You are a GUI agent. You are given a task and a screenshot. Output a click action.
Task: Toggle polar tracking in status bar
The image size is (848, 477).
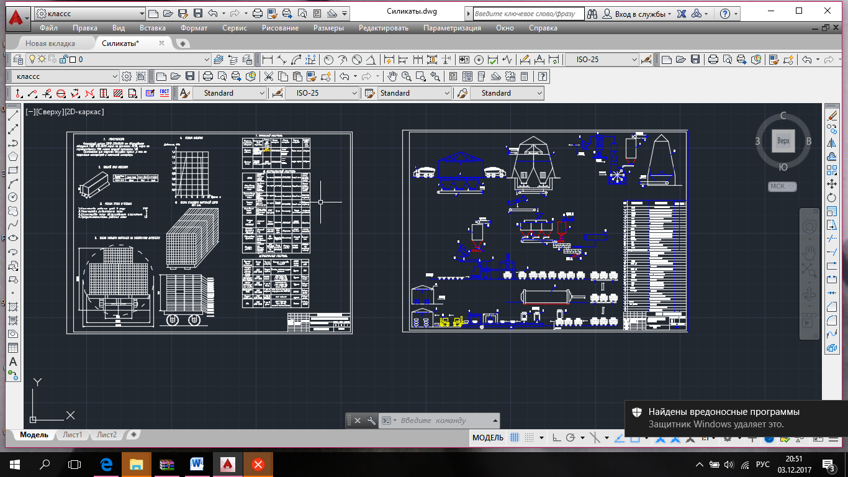point(570,437)
